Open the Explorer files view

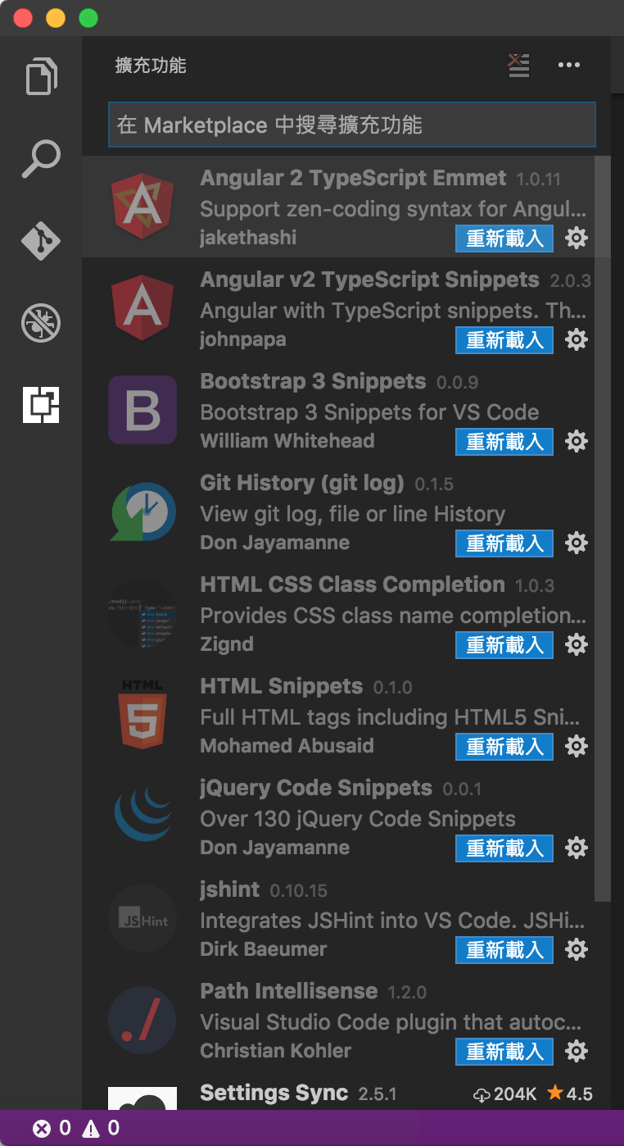tap(41, 76)
